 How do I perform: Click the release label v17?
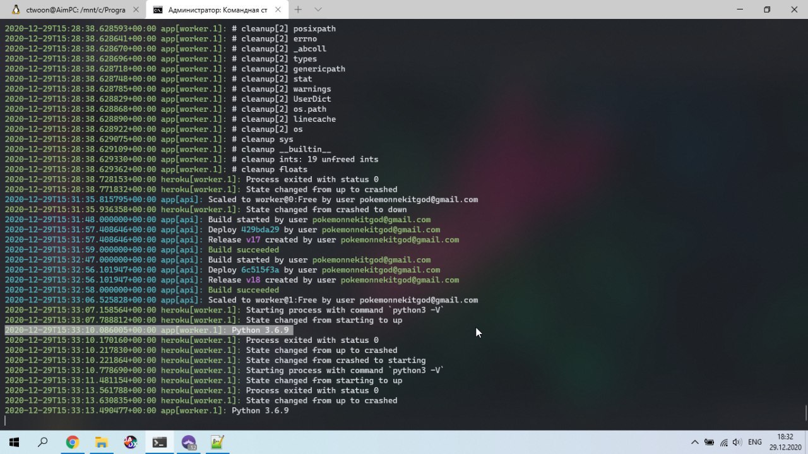click(253, 240)
